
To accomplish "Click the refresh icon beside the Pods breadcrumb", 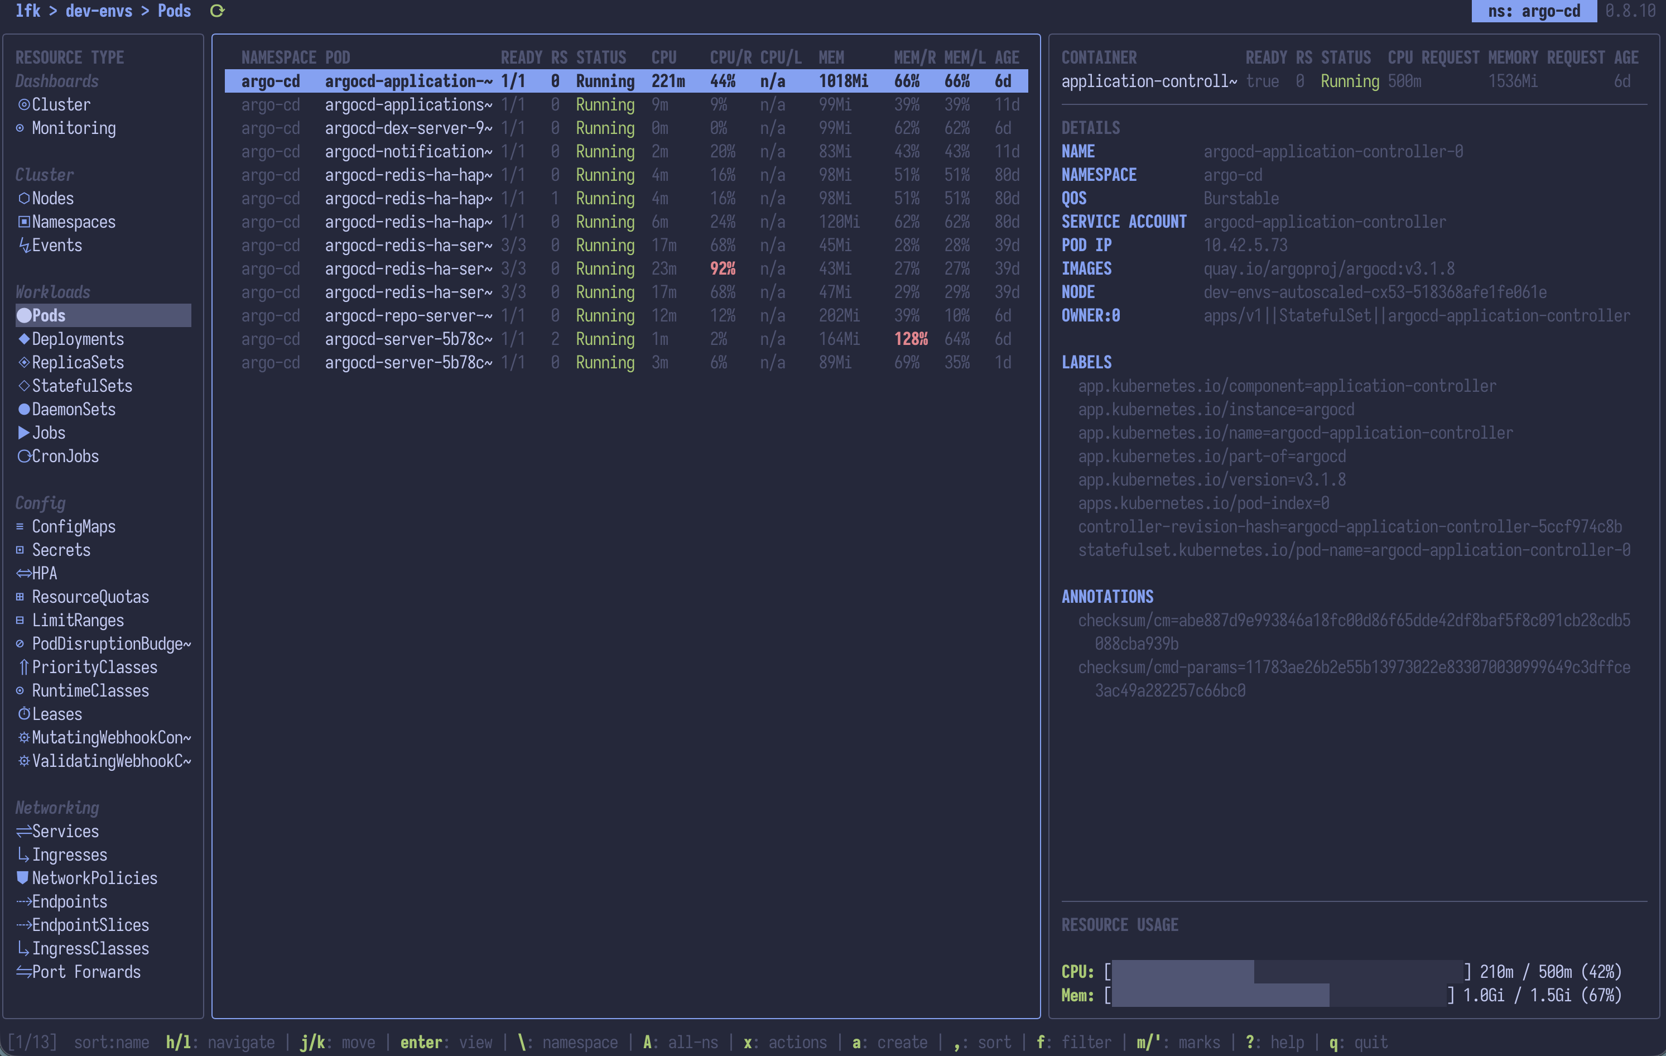I will coord(217,11).
